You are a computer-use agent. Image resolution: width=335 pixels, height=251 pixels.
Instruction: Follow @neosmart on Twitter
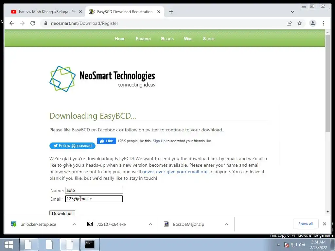coord(72,146)
